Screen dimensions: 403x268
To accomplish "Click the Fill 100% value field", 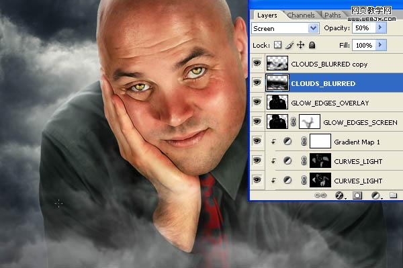I will [363, 45].
